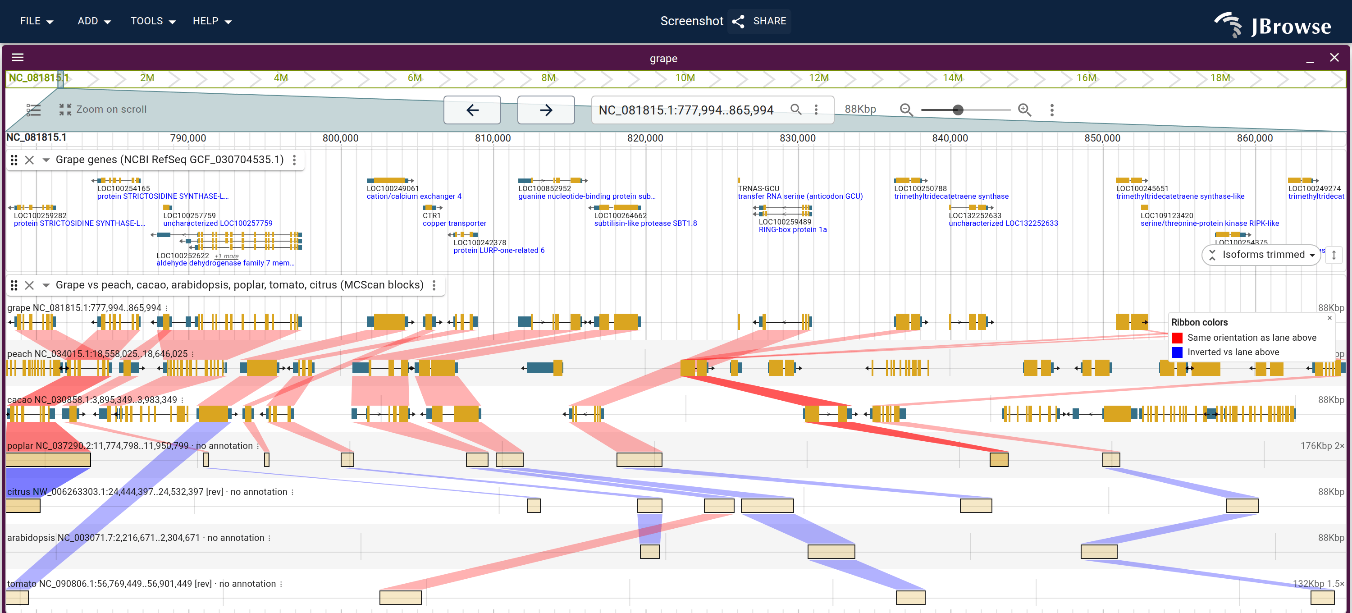Select gene LOC100264662 label
The image size is (1352, 613).
(621, 216)
